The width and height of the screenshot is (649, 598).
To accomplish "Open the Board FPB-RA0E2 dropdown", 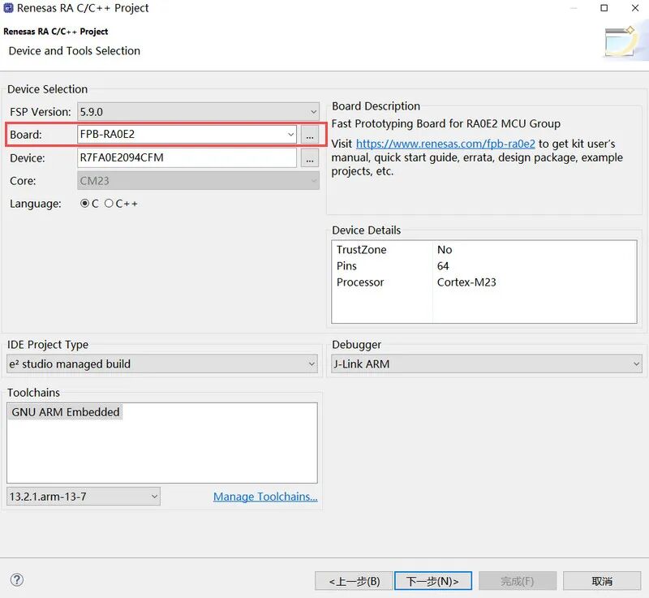I will [187, 135].
